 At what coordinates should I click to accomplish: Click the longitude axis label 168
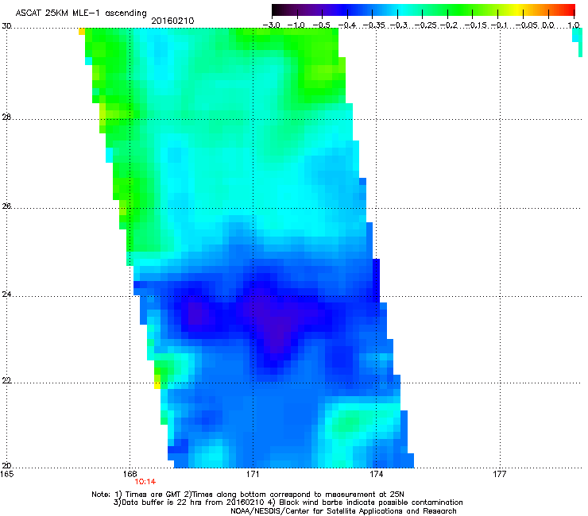[130, 474]
